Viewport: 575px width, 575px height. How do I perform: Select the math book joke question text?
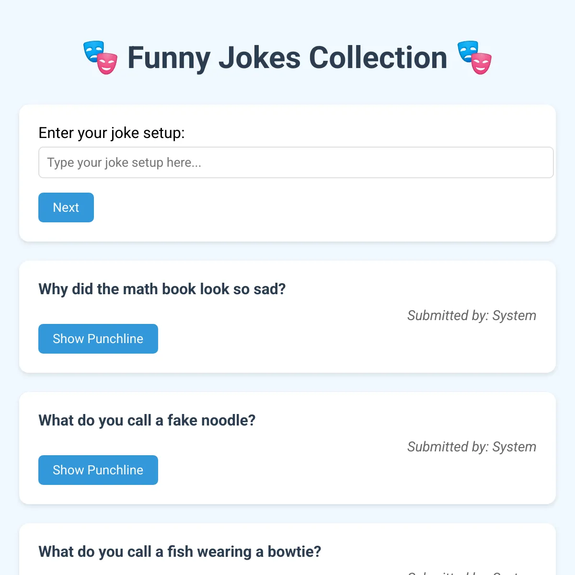[x=162, y=289]
